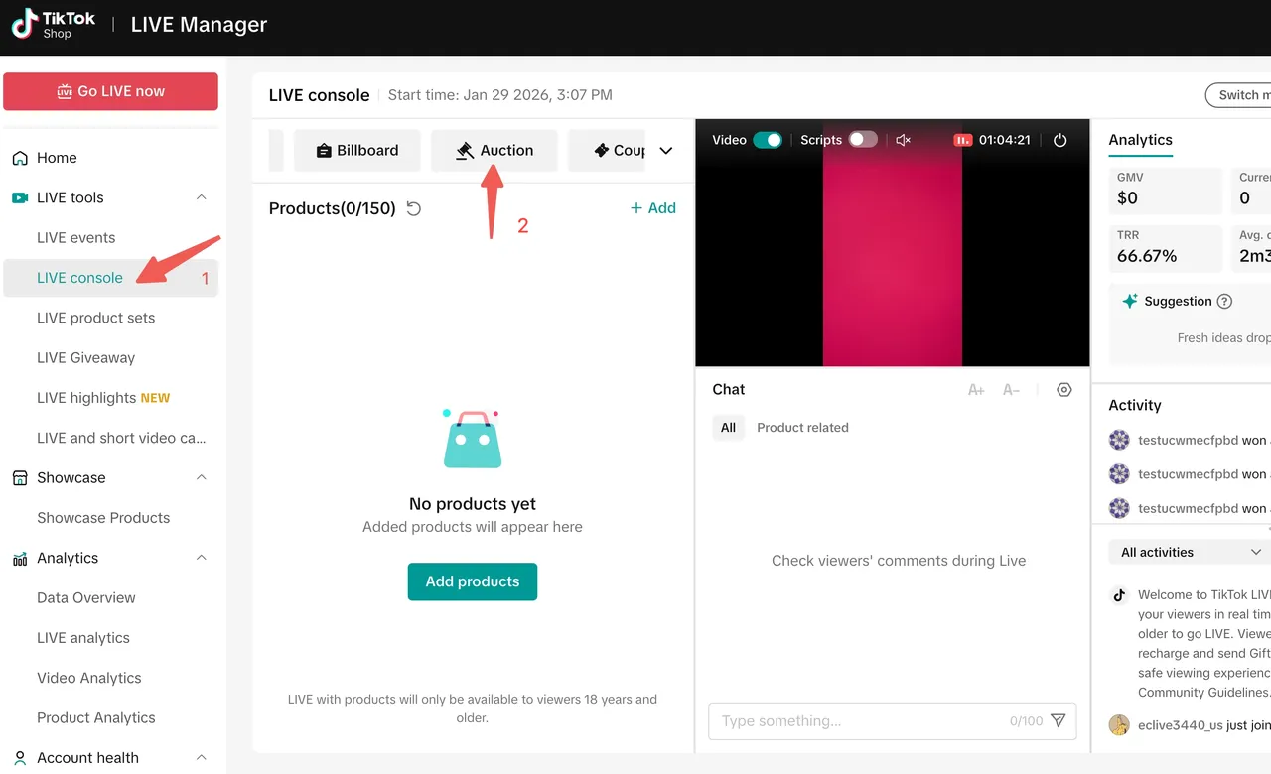
Task: Expand more tools dropdown chevron
Action: click(x=666, y=151)
